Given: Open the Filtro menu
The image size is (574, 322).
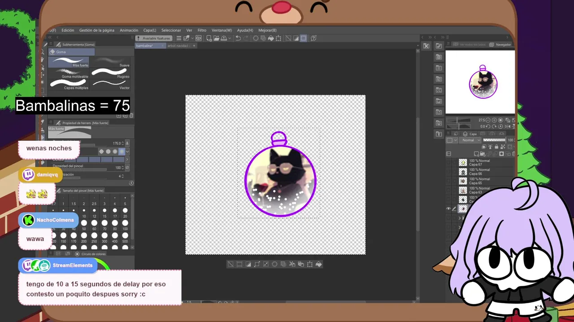Looking at the screenshot, I should click(202, 30).
